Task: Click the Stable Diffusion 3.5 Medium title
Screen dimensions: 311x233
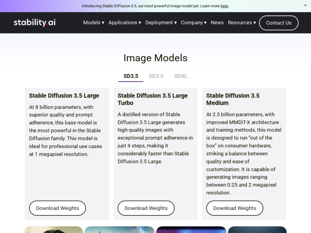Action: tap(233, 99)
